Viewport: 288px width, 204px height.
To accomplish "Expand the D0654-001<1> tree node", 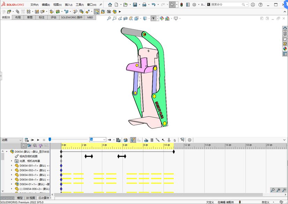I will [12, 166].
